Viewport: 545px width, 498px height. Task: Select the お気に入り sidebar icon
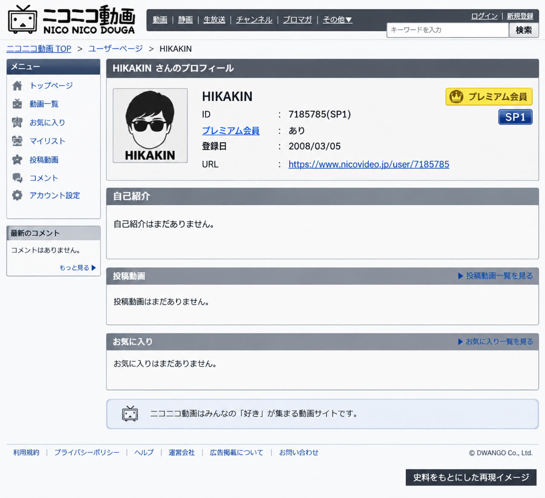(17, 123)
